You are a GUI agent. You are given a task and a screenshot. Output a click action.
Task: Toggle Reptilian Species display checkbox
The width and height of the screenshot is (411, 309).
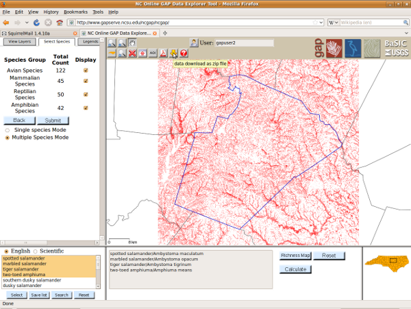coord(86,95)
